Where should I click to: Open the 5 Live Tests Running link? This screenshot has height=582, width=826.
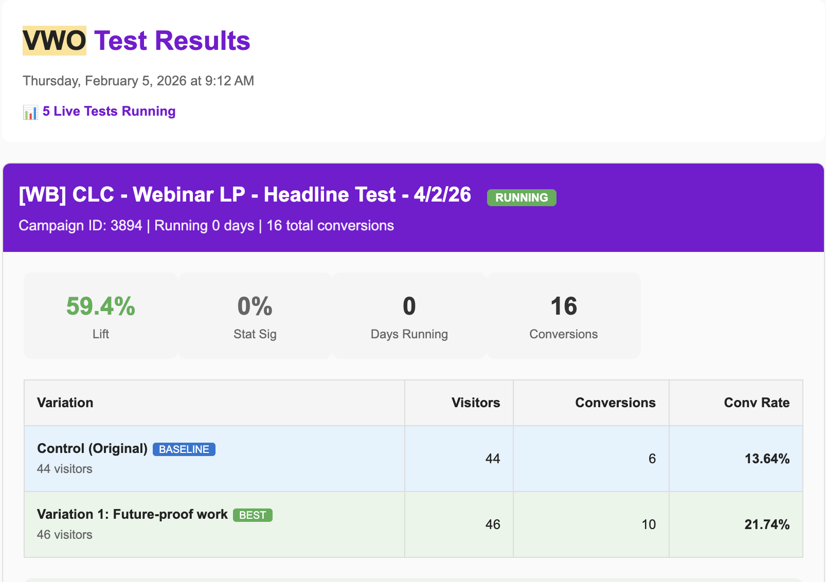coord(109,111)
